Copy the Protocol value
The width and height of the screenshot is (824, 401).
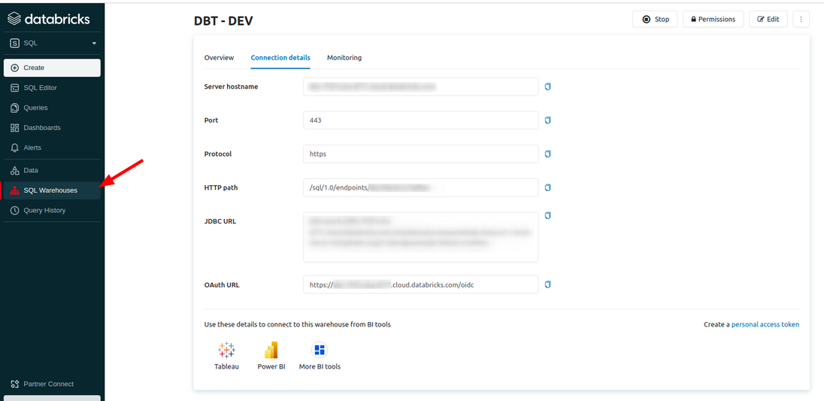(x=547, y=154)
